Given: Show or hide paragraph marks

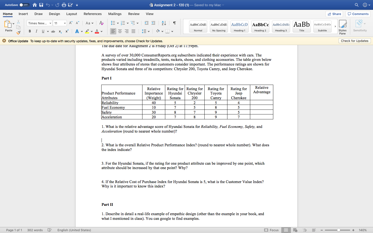Looking at the screenshot, I should tap(175, 23).
